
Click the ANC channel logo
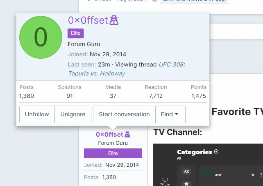point(207,175)
